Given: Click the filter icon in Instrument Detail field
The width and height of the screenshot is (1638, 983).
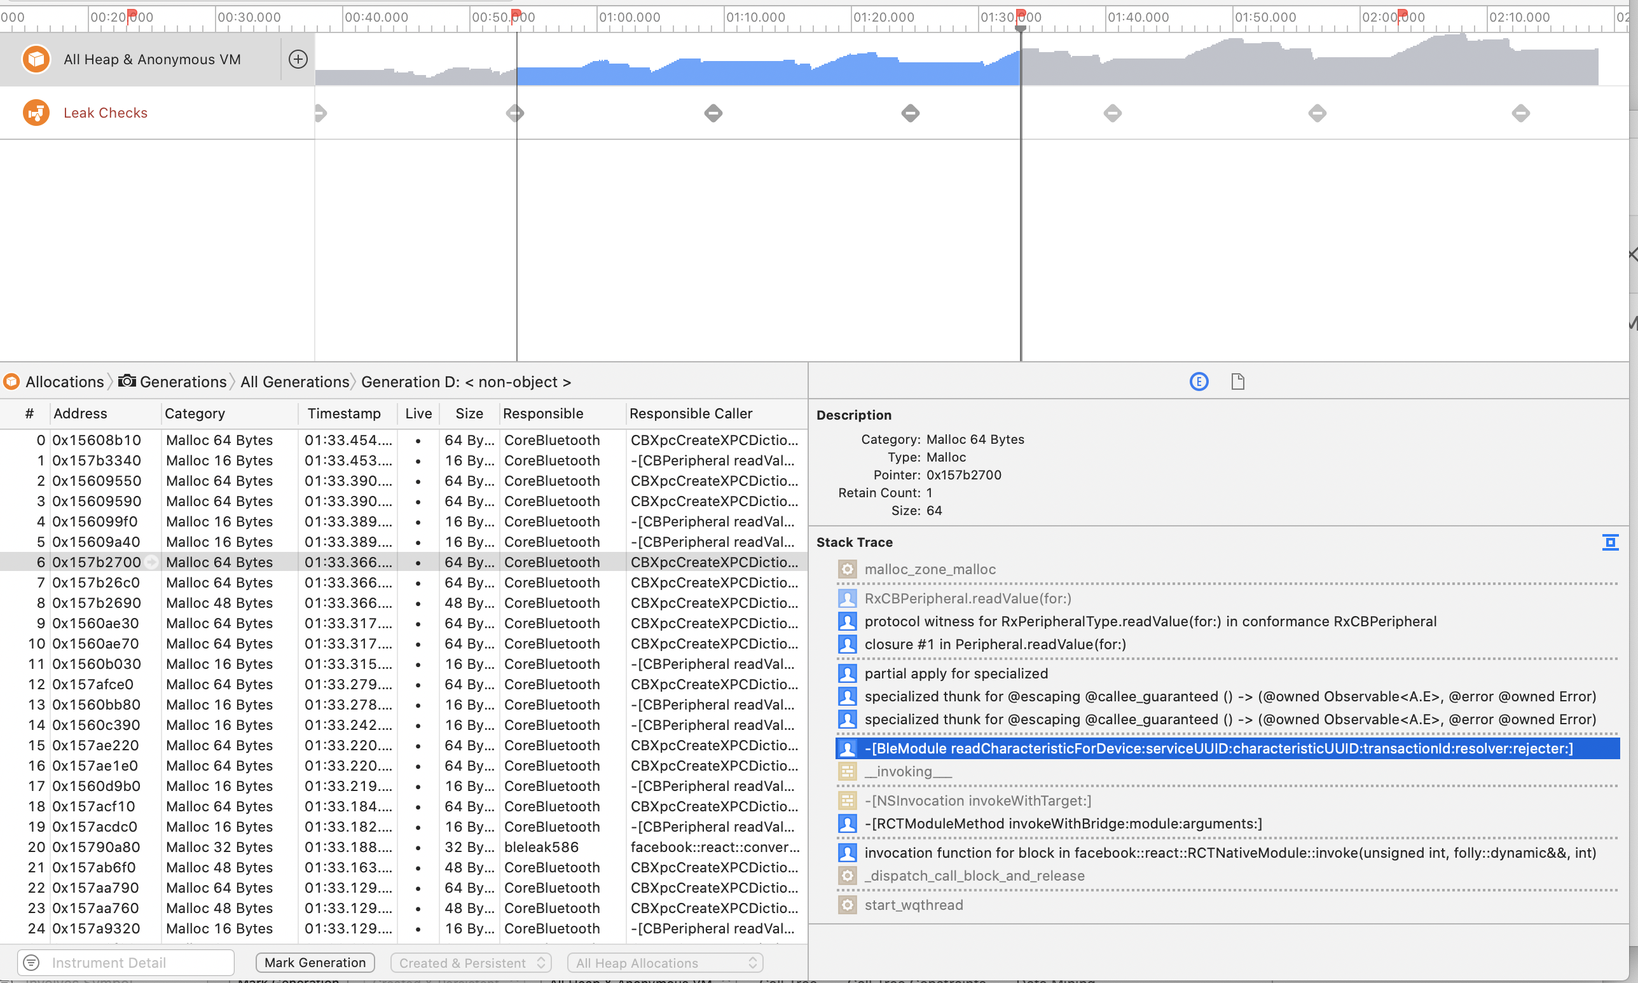Looking at the screenshot, I should (32, 962).
